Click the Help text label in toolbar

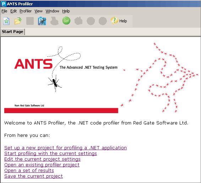(x=123, y=21)
